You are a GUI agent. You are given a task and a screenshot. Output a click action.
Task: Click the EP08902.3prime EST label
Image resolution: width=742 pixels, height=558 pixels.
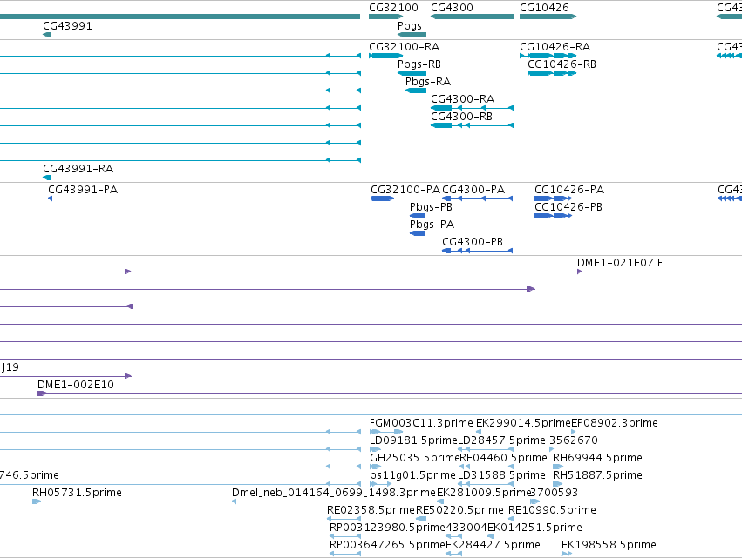614,423
